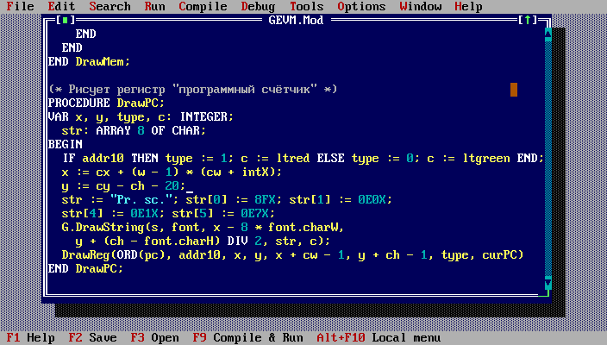The image size is (607, 345).
Task: Click the vertical scrollbar track
Action: coord(546,155)
